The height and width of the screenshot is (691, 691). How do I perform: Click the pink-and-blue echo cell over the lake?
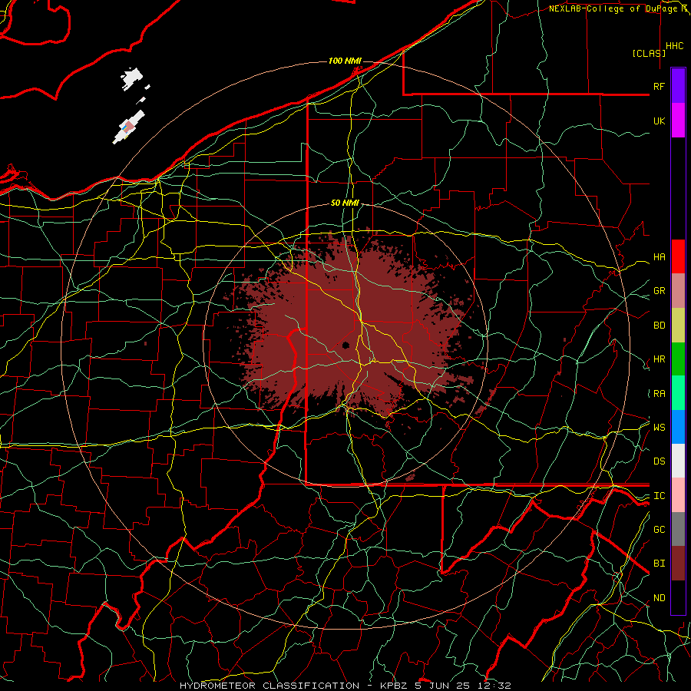pyautogui.click(x=128, y=127)
